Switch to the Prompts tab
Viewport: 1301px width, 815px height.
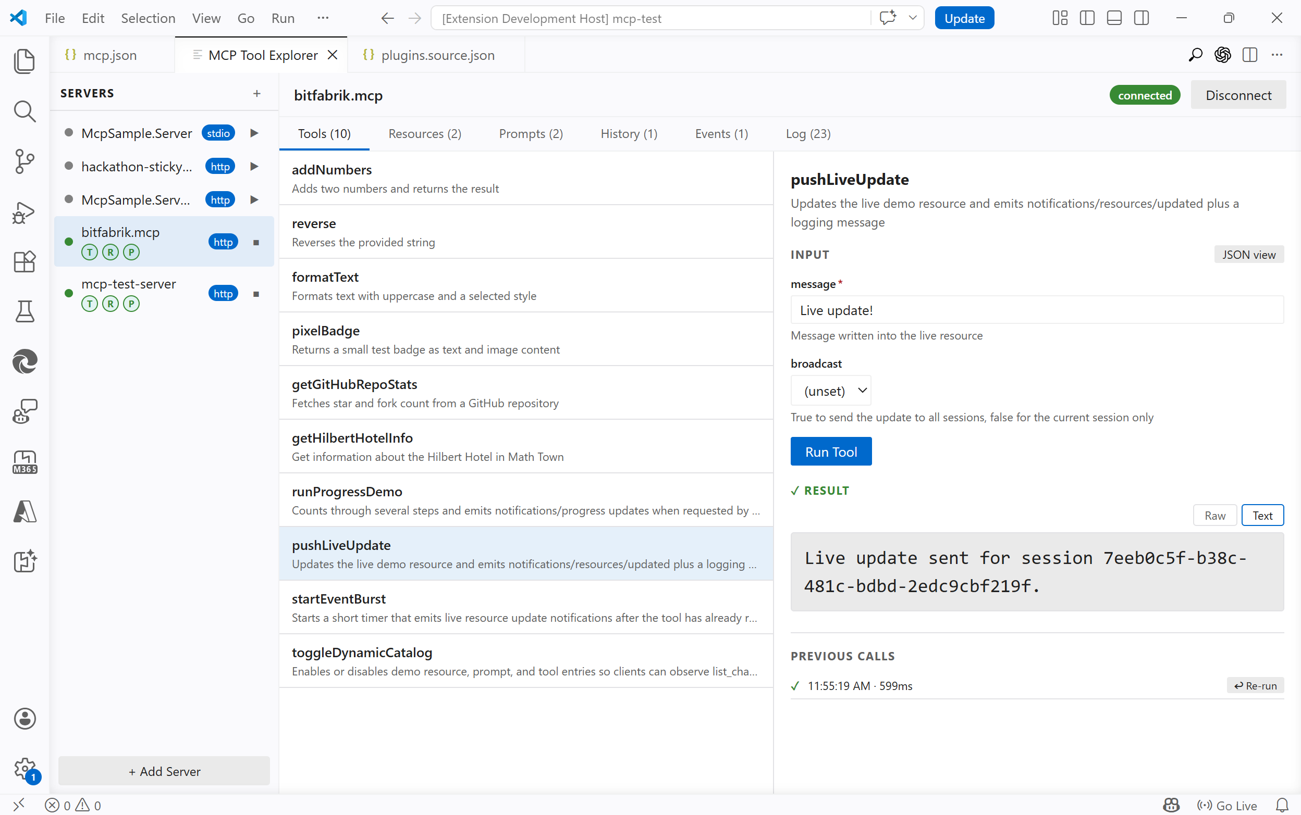point(530,133)
